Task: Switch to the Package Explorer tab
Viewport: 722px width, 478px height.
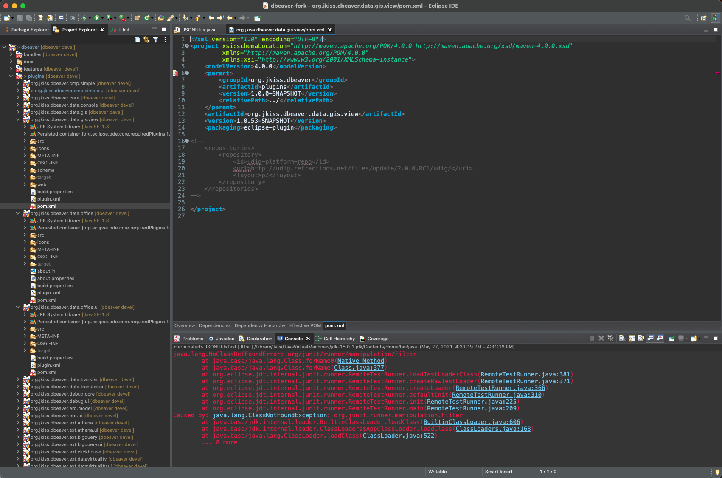Action: pyautogui.click(x=26, y=30)
